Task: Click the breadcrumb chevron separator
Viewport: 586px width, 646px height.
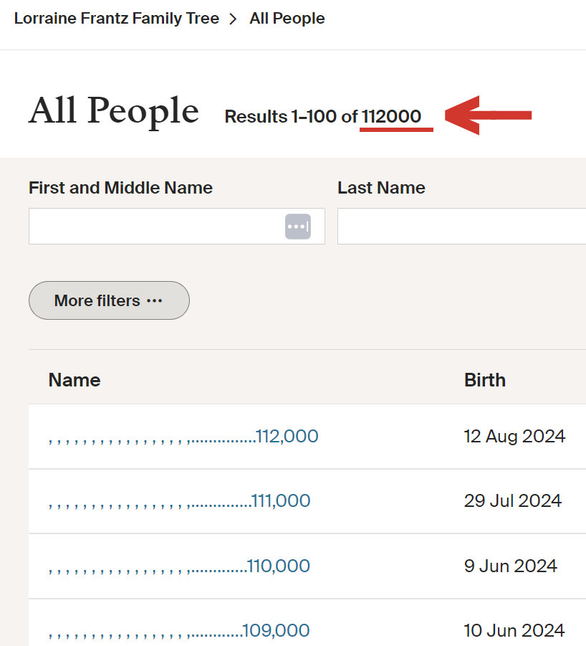Action: [233, 19]
